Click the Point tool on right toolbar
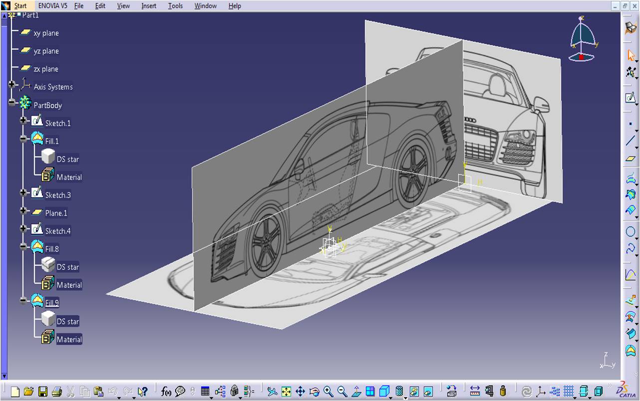 [x=631, y=124]
